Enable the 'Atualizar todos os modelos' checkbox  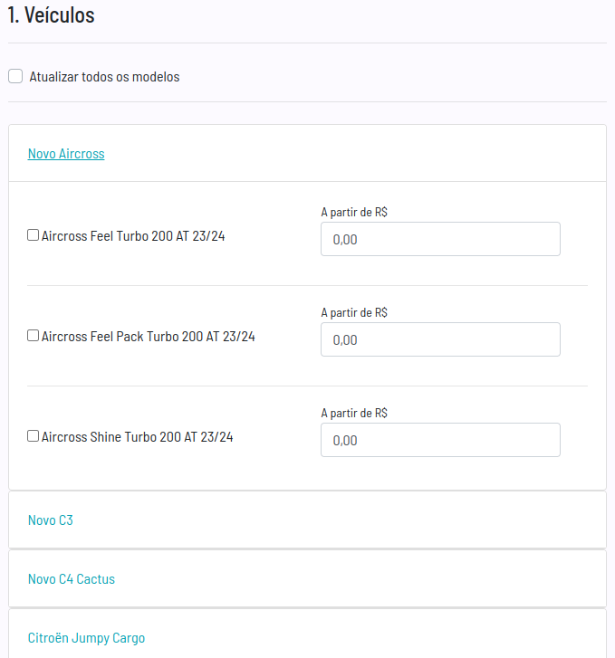[x=15, y=76]
